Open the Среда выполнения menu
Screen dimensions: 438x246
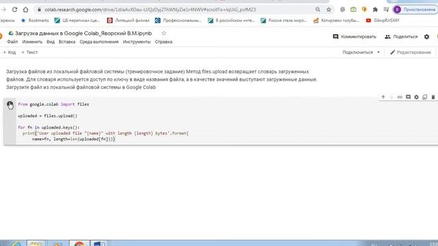[99, 42]
